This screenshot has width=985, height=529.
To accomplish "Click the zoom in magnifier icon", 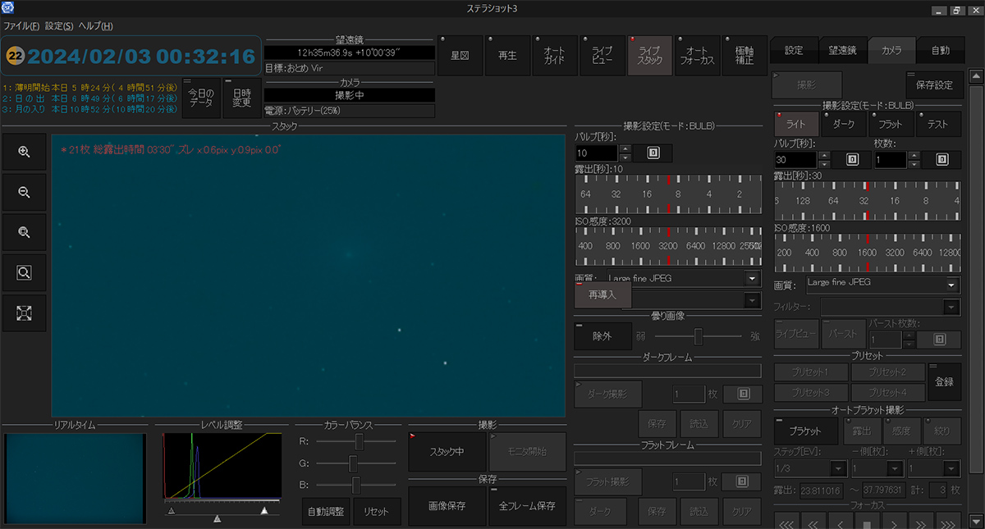I will pos(24,152).
